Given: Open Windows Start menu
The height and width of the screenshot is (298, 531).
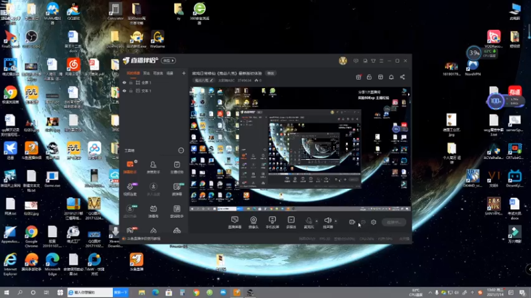Looking at the screenshot, I should pos(7,292).
